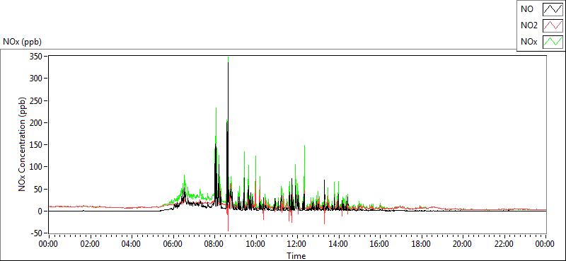
Task: Click the NOx green line legend swatch
Action: (553, 42)
